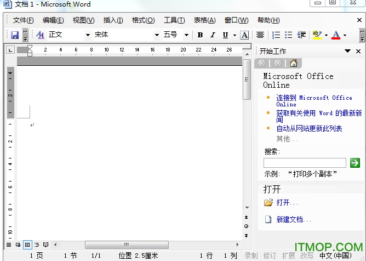Open the 格式(O) menu
This screenshot has height=261, width=366.
tap(143, 20)
